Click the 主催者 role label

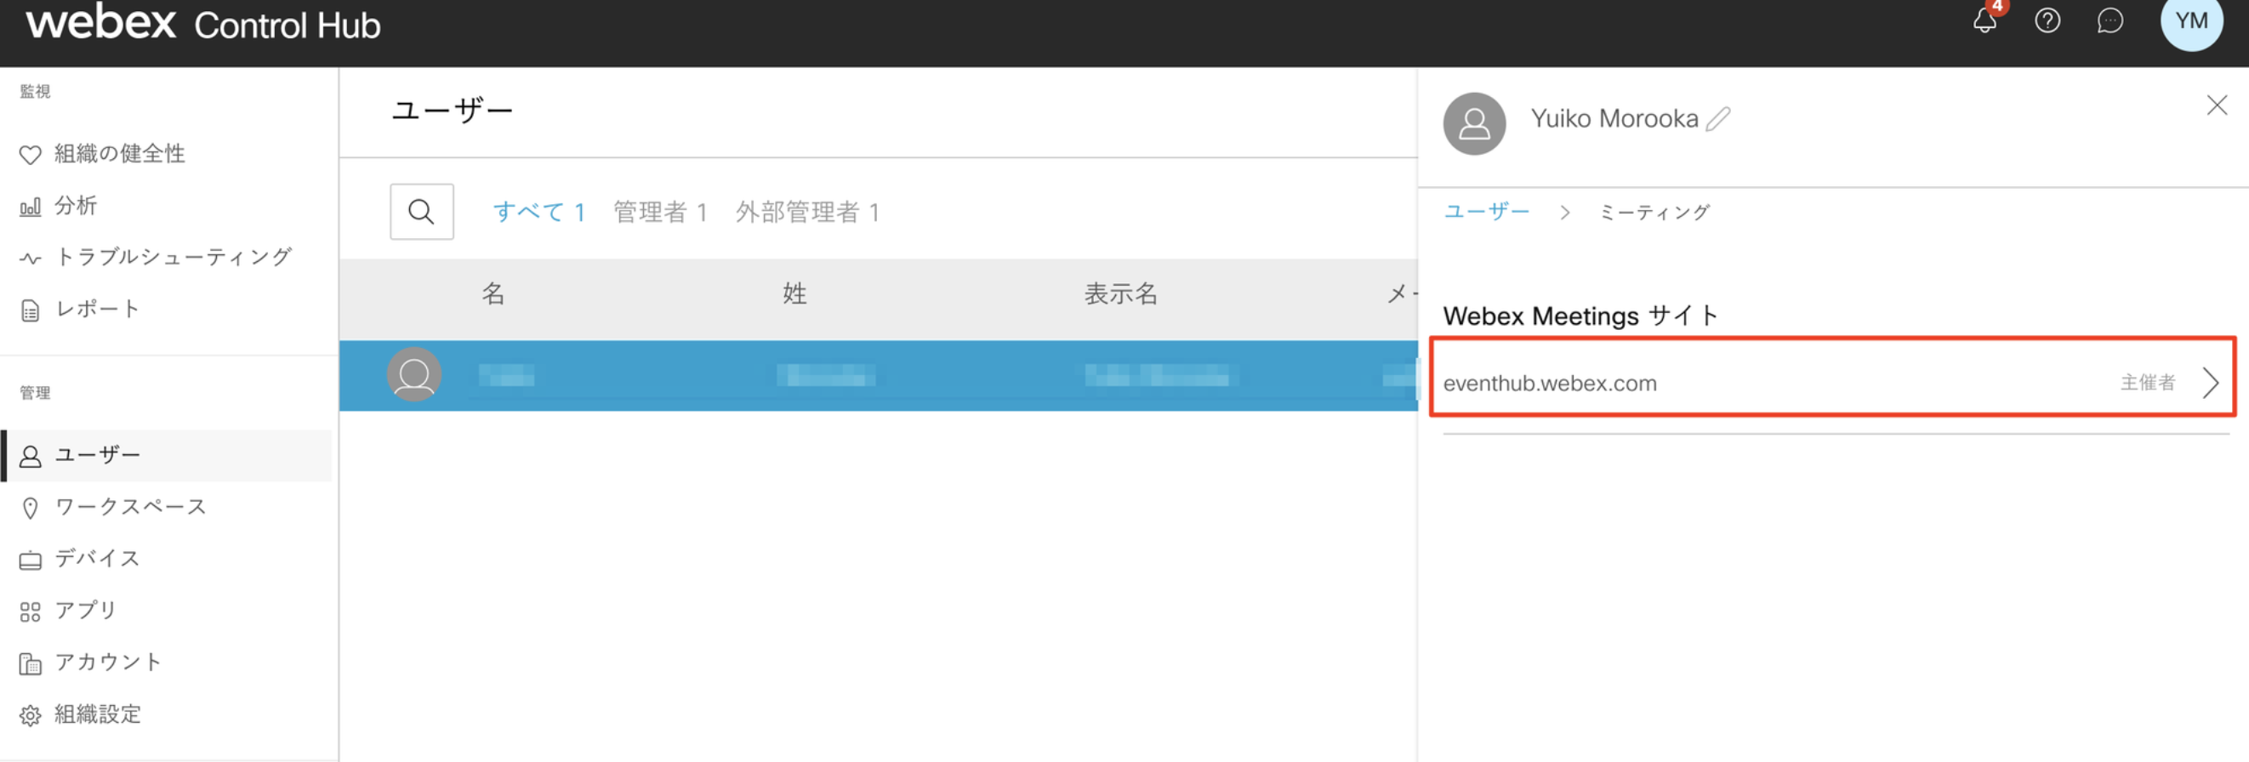pos(2147,383)
